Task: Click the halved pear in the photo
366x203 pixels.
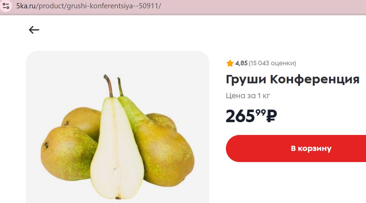Action: 116,149
